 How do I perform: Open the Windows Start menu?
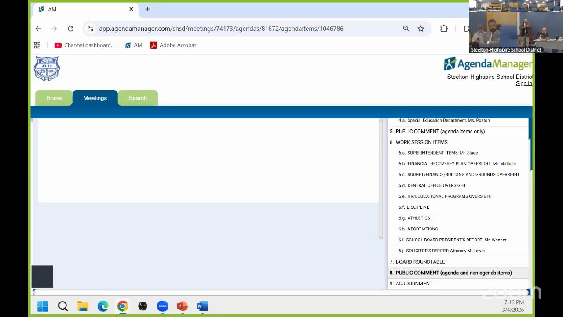(x=43, y=306)
